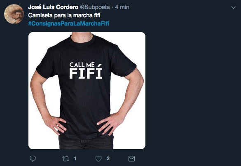Share tweet via the envelope message icon

[x=131, y=159]
